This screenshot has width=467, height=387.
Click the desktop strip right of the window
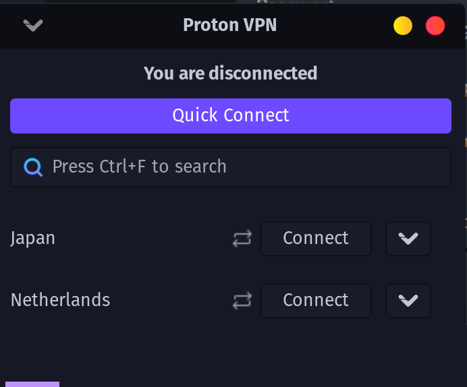[x=464, y=202]
